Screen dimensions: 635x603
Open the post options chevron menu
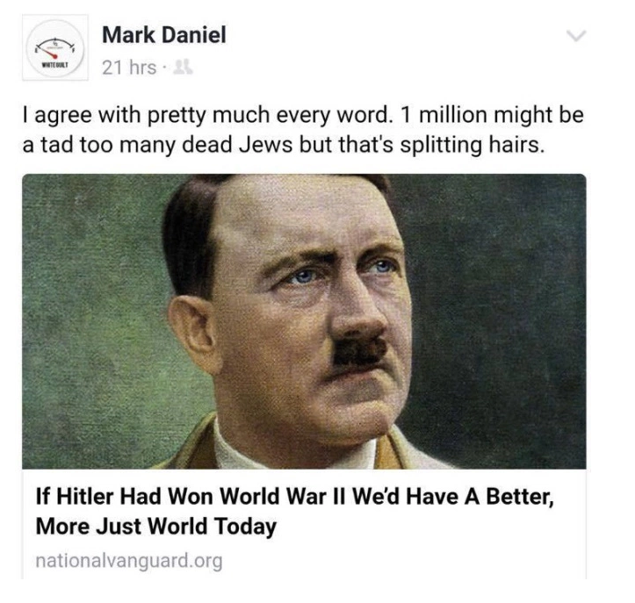click(x=576, y=36)
